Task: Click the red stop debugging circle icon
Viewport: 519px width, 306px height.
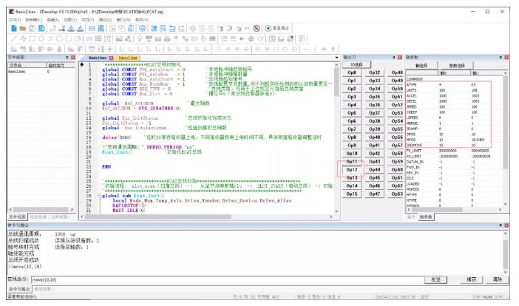Action: point(257,28)
